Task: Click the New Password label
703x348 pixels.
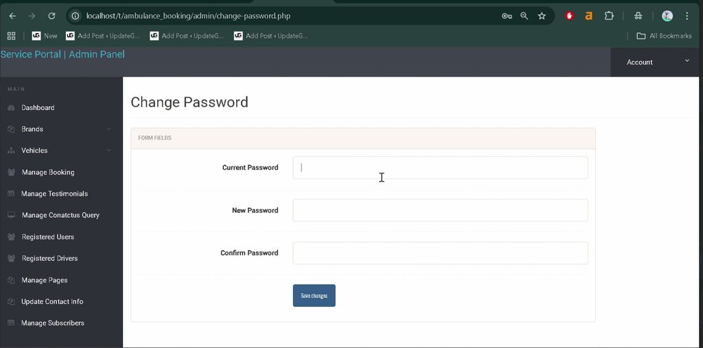Action: [255, 210]
